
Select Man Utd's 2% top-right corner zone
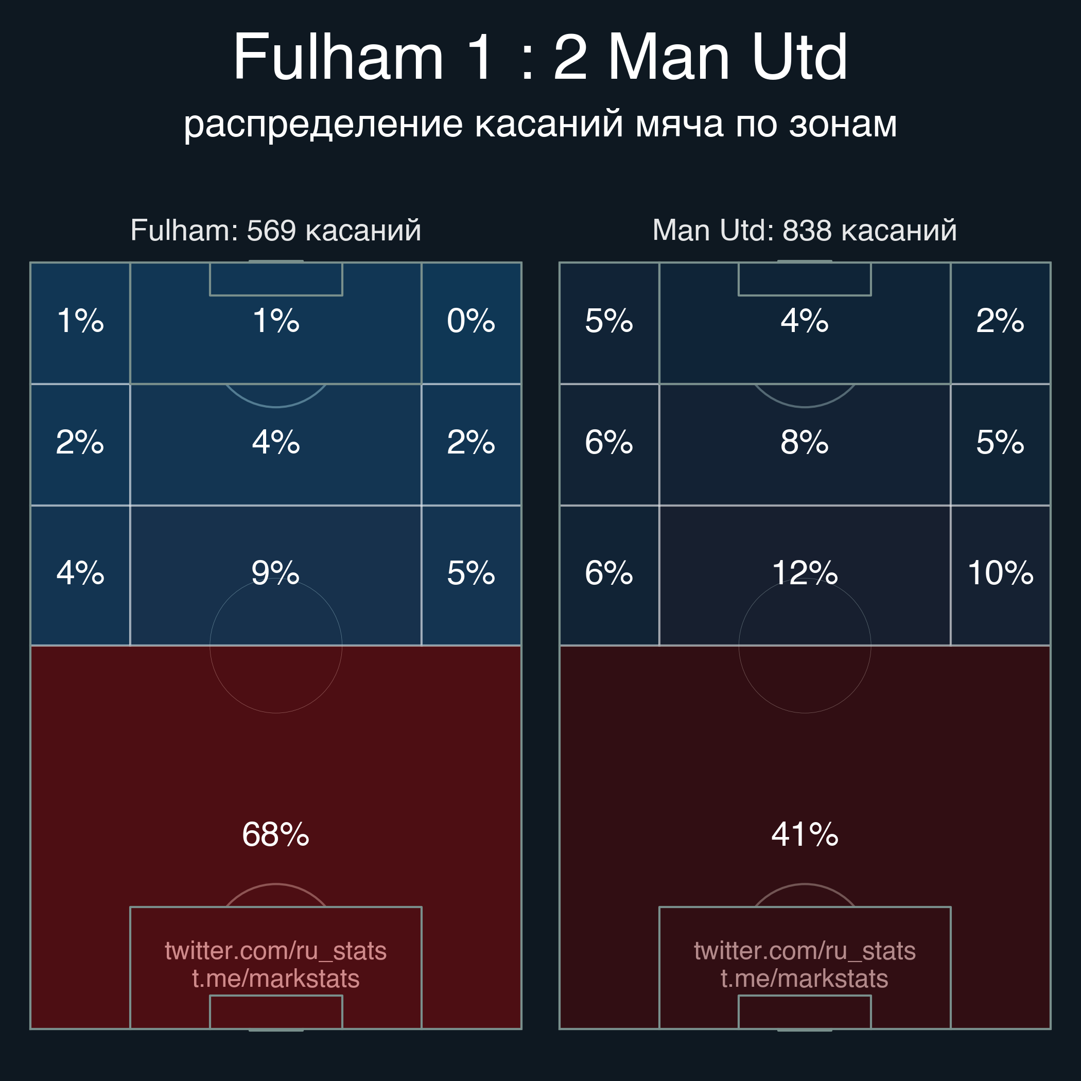1000,323
